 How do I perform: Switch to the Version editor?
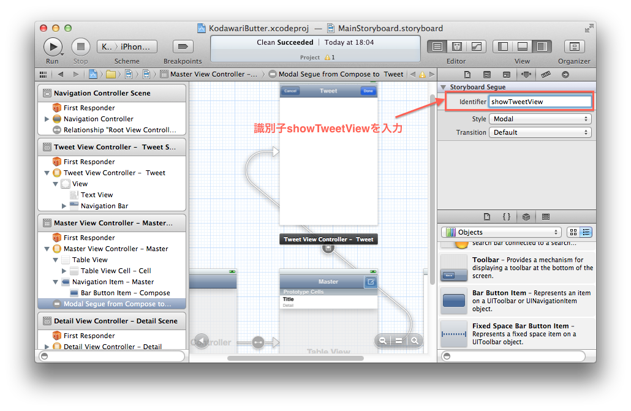click(477, 47)
